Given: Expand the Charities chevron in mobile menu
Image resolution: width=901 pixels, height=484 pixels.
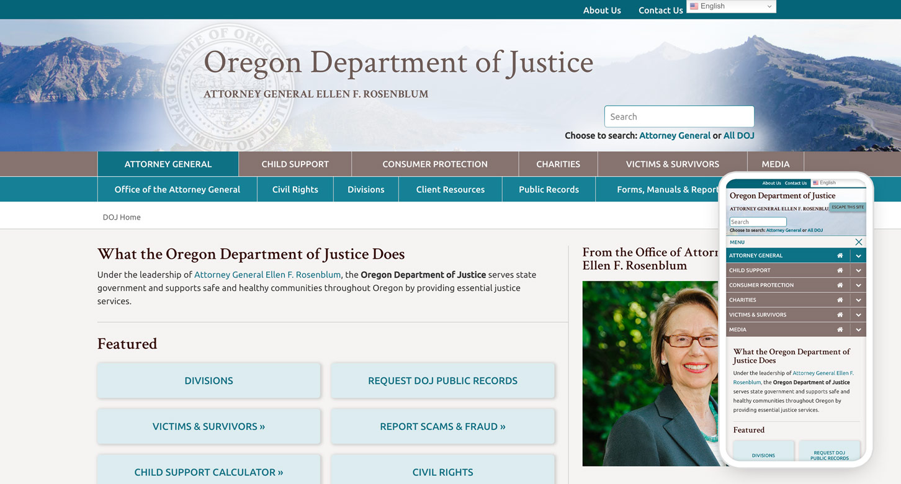Looking at the screenshot, I should [858, 300].
